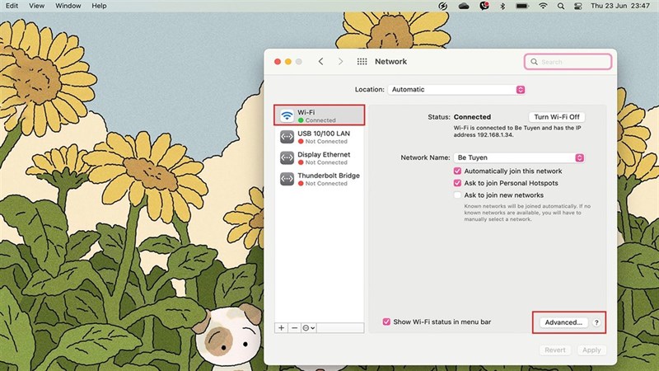Open the Wi-Fi status icon in menu bar
Image resolution: width=659 pixels, height=371 pixels.
543,6
